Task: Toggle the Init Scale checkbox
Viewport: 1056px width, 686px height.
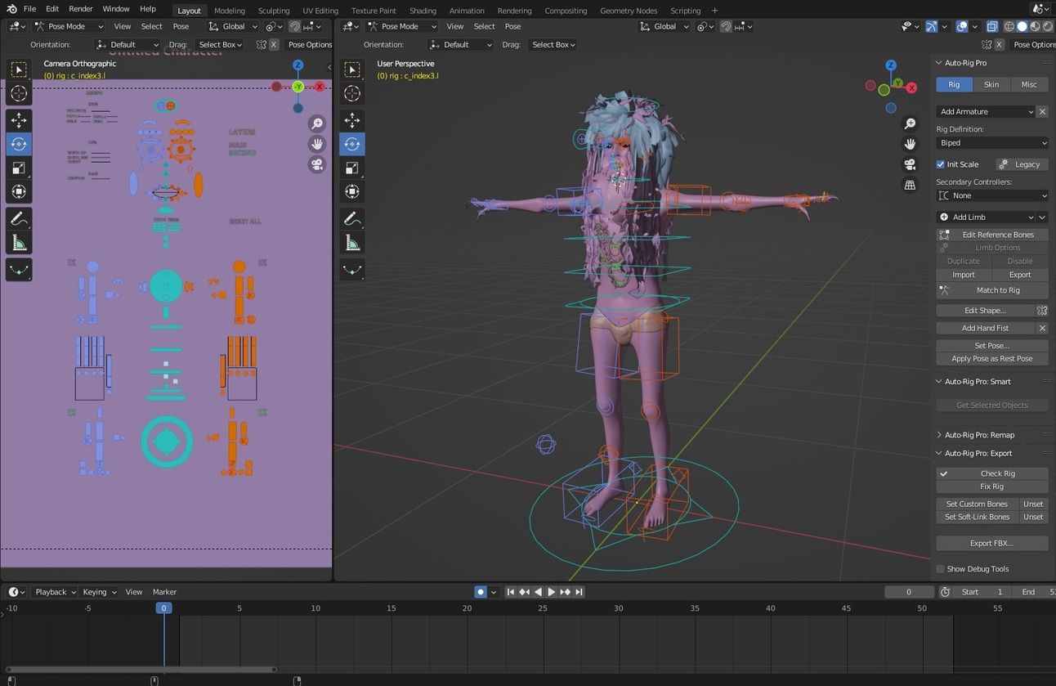Action: tap(941, 164)
